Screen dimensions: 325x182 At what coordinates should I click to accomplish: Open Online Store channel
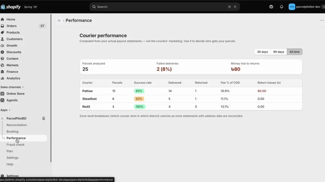(16, 94)
